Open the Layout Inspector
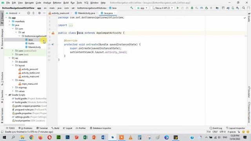The width and height of the screenshot is (251, 141). [235, 128]
